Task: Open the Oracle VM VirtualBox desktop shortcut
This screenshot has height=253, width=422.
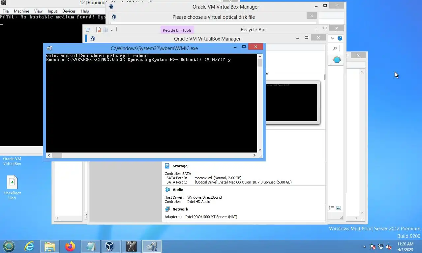Action: [x=12, y=161]
